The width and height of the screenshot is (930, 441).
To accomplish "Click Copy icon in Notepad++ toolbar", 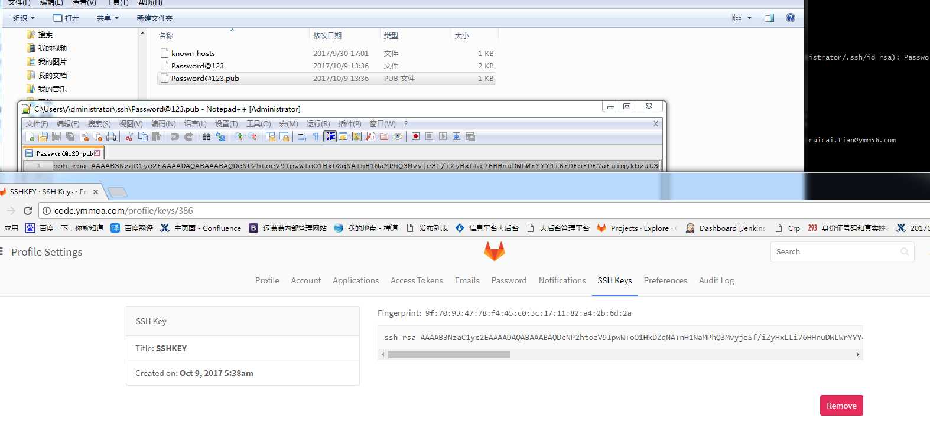I will [143, 136].
